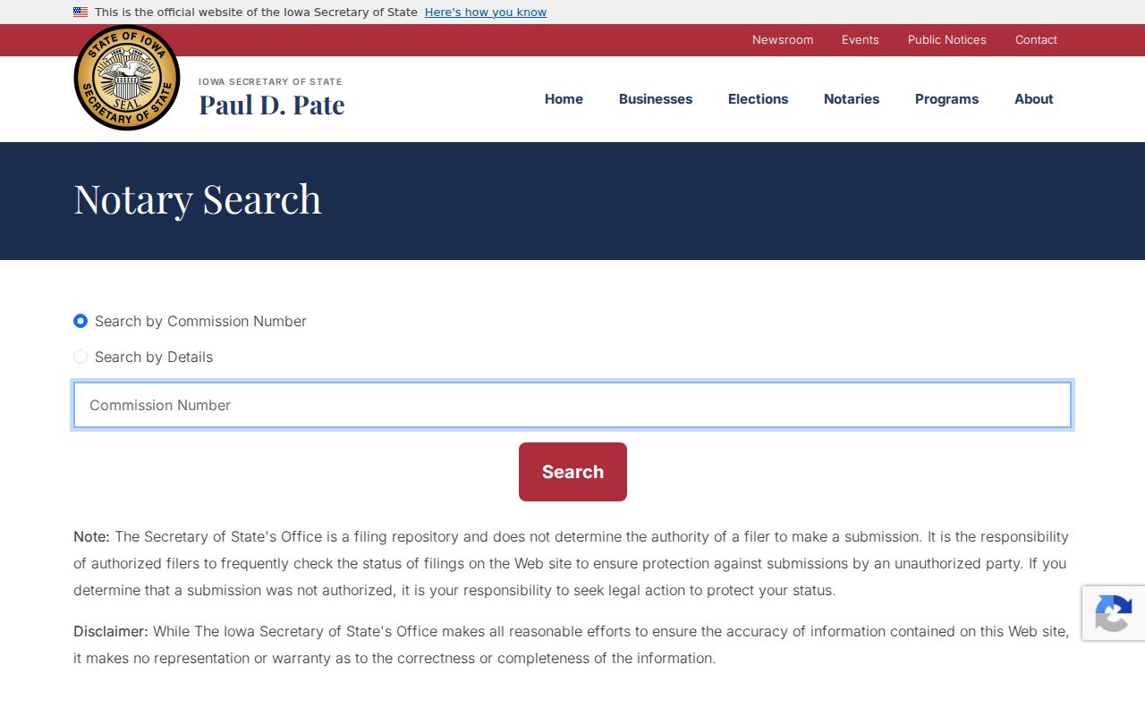This screenshot has width=1145, height=715.
Task: Click the State of Iowa seal logo
Action: (x=127, y=78)
